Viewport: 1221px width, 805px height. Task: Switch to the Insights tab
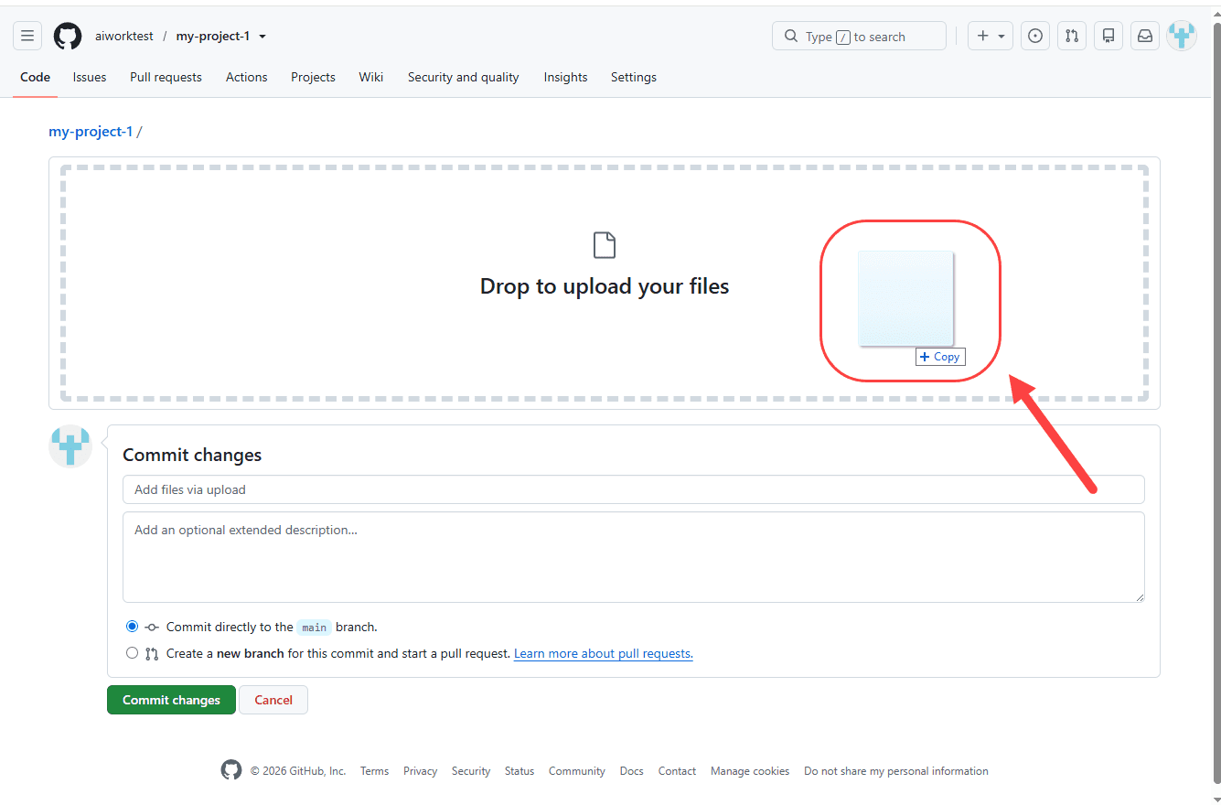(x=565, y=77)
